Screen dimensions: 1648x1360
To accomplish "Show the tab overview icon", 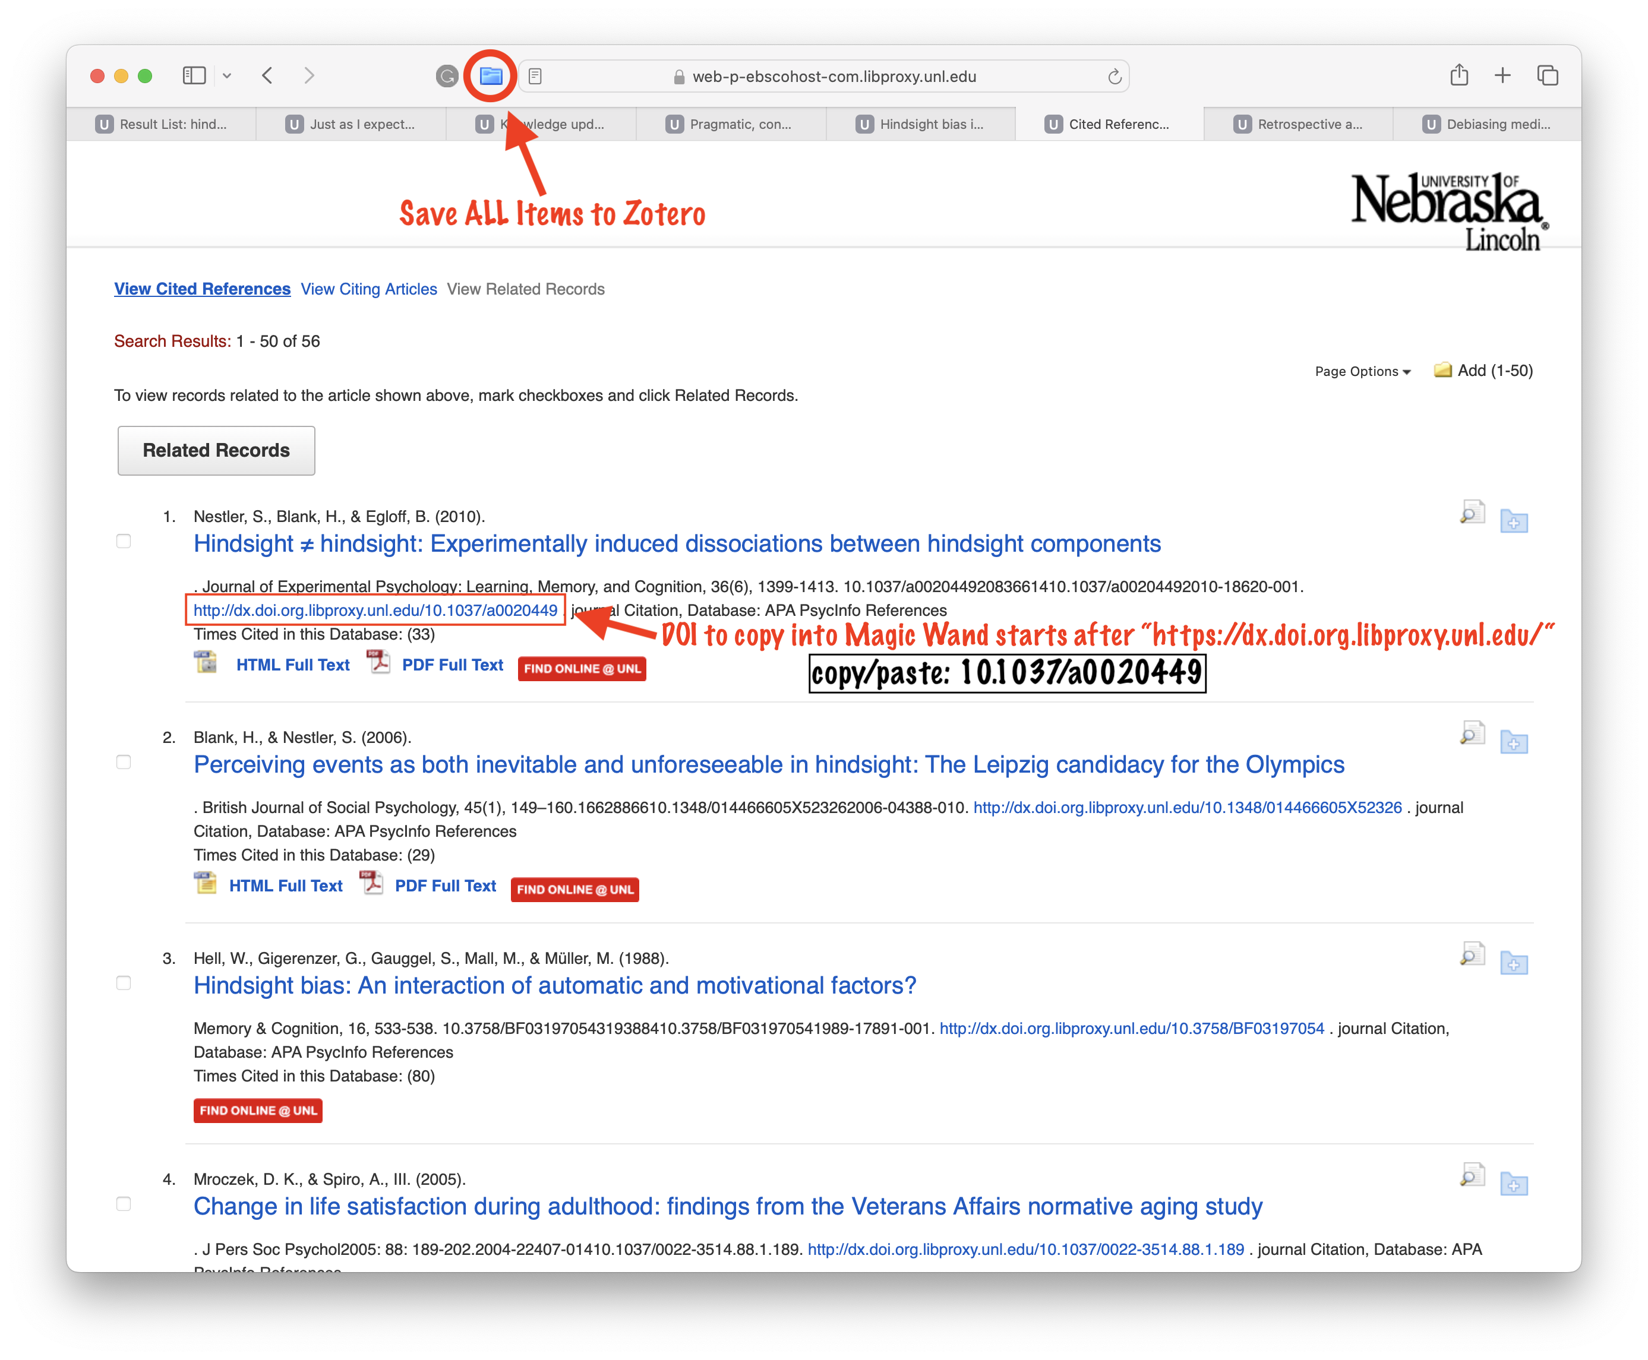I will coord(1547,75).
